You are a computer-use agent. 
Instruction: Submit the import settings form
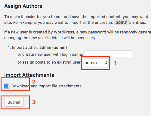pos(14,102)
